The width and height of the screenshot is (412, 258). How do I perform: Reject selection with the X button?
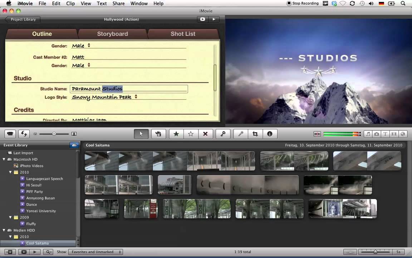pyautogui.click(x=206, y=134)
